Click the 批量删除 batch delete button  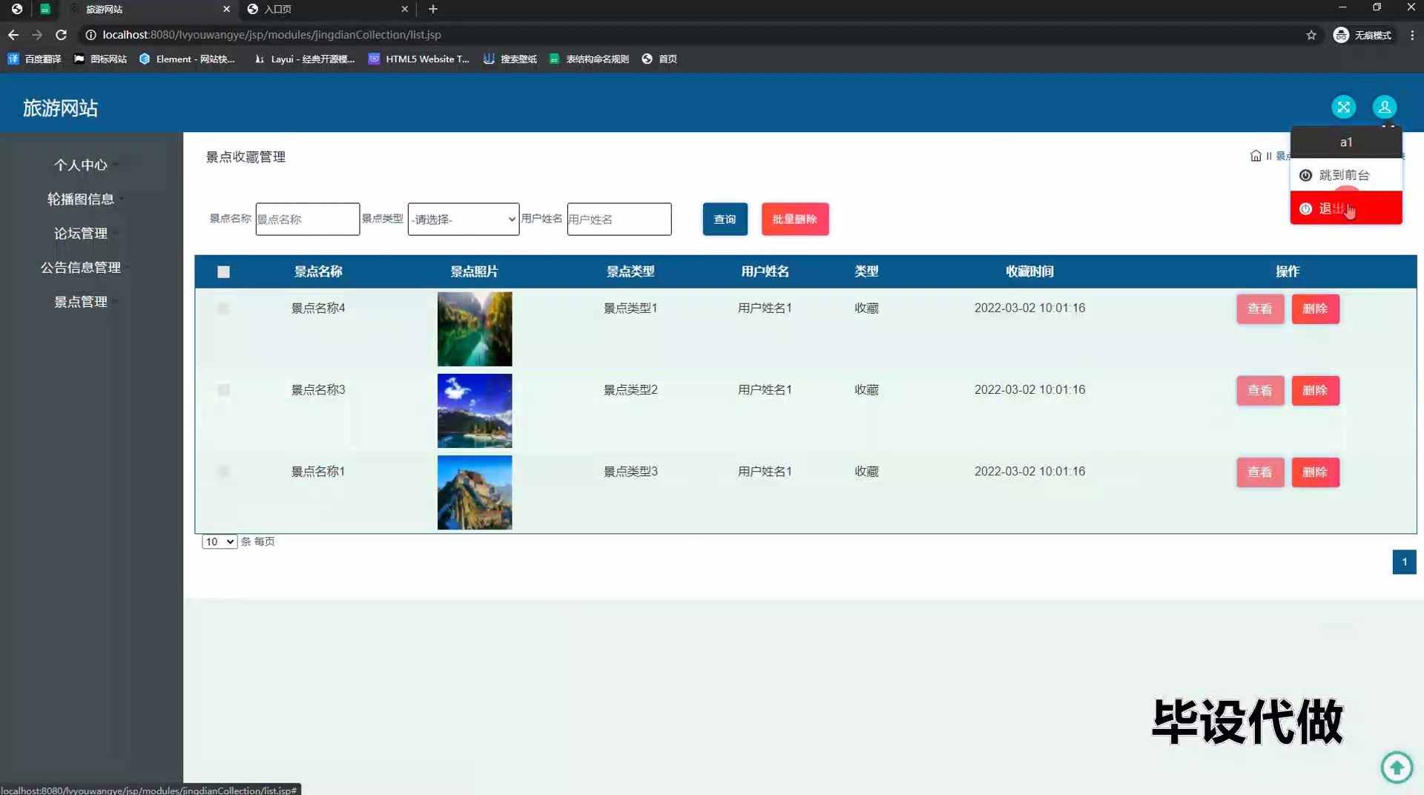pyautogui.click(x=794, y=220)
